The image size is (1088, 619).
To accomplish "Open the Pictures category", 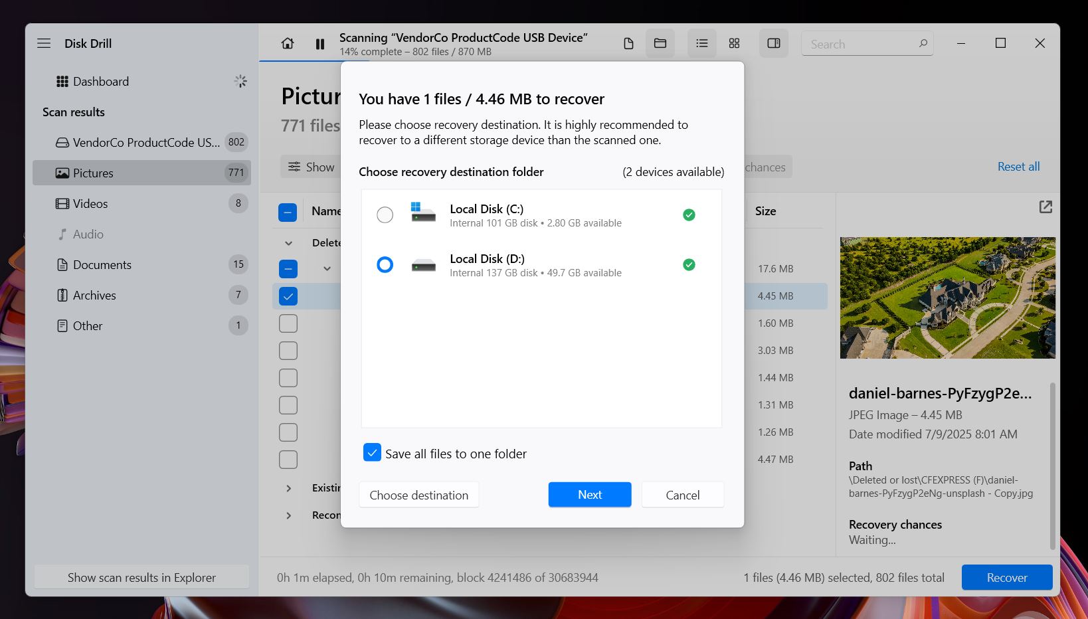I will tap(141, 173).
